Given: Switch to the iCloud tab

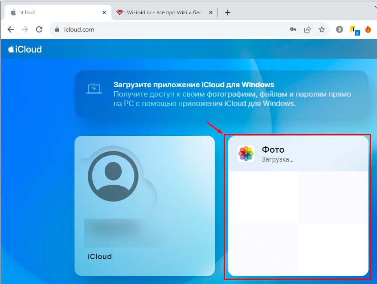Looking at the screenshot, I should (x=57, y=12).
